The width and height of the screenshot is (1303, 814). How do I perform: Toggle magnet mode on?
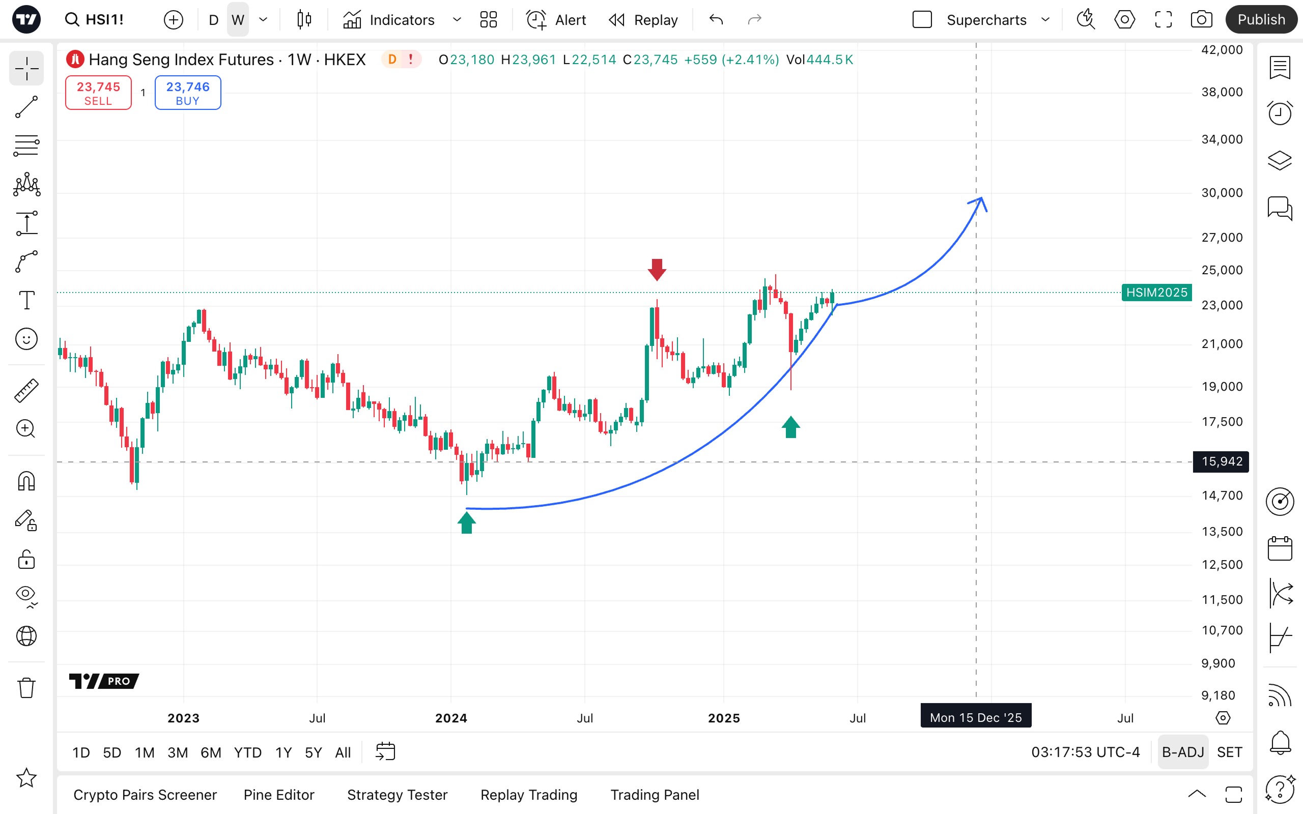pyautogui.click(x=26, y=481)
